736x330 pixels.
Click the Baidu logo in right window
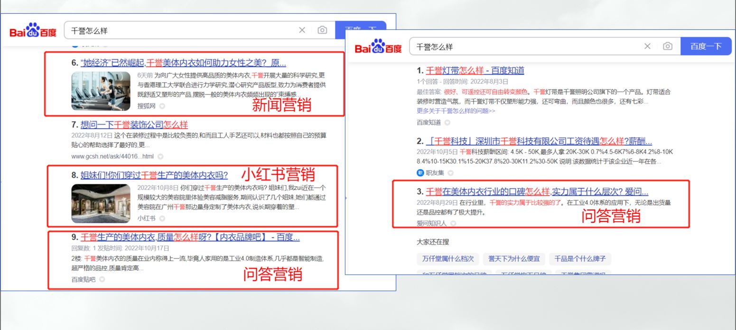[x=378, y=47]
